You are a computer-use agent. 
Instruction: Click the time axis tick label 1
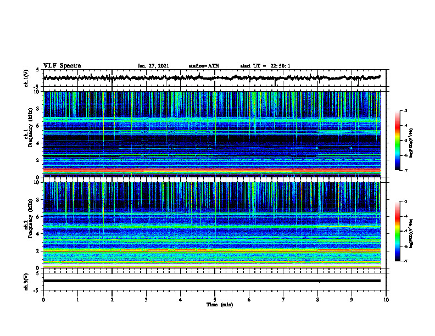[x=77, y=300]
